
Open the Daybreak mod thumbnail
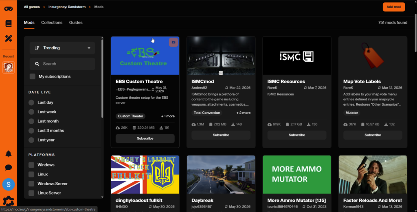click(221, 175)
